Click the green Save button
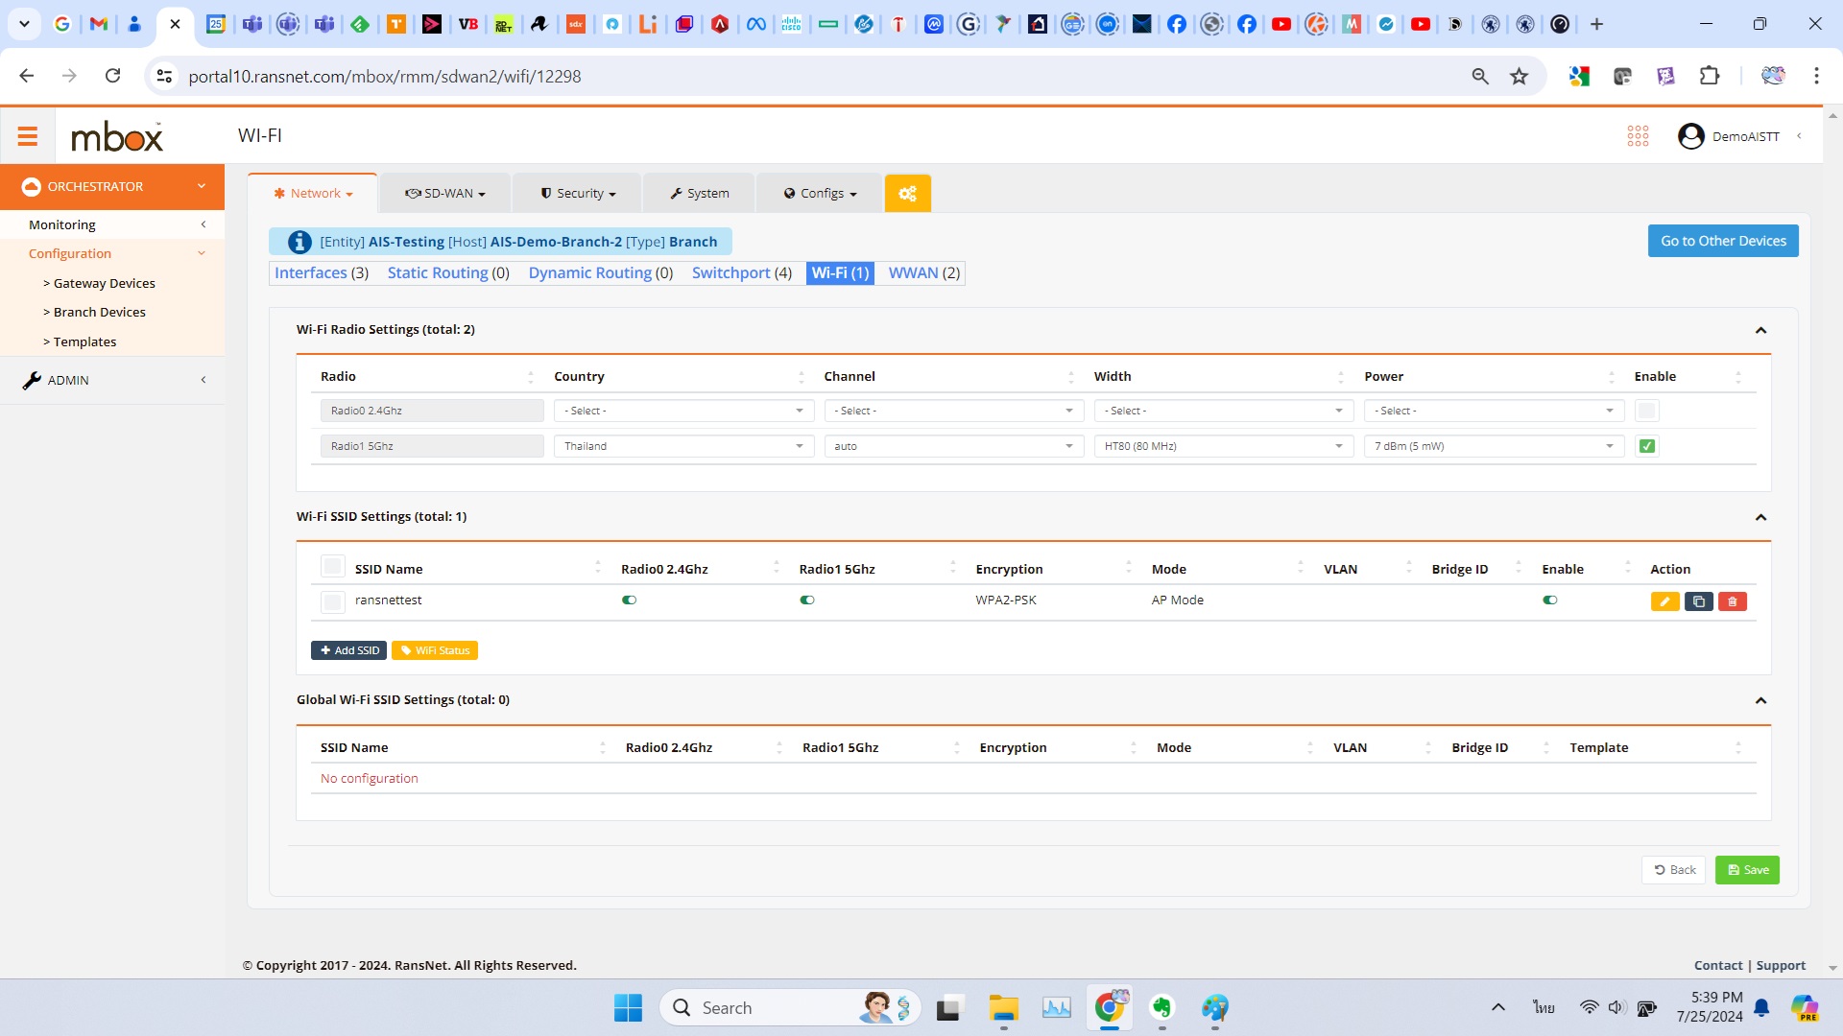 coord(1746,870)
